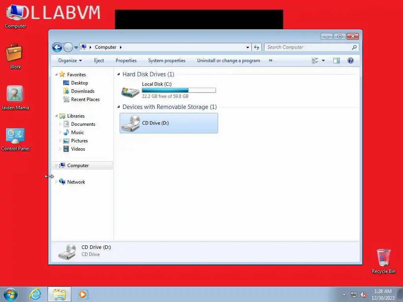403x302 pixels.
Task: Click Computer segment in address breadcrumb
Action: click(105, 47)
